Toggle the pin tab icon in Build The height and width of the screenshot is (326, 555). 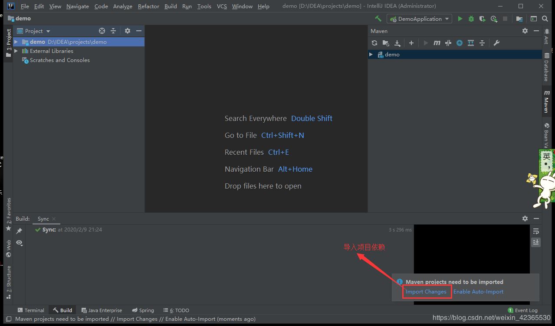click(19, 231)
